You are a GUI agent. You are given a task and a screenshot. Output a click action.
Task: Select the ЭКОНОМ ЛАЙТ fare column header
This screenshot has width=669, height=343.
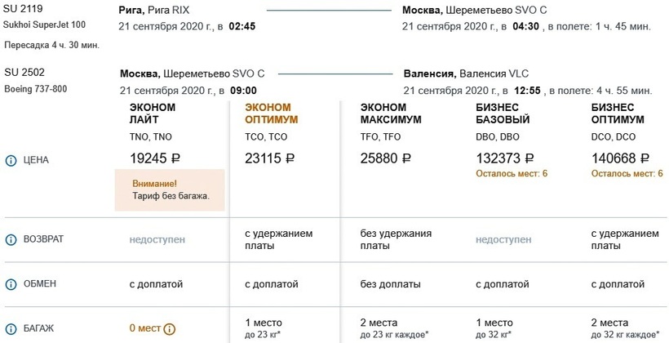(x=150, y=113)
